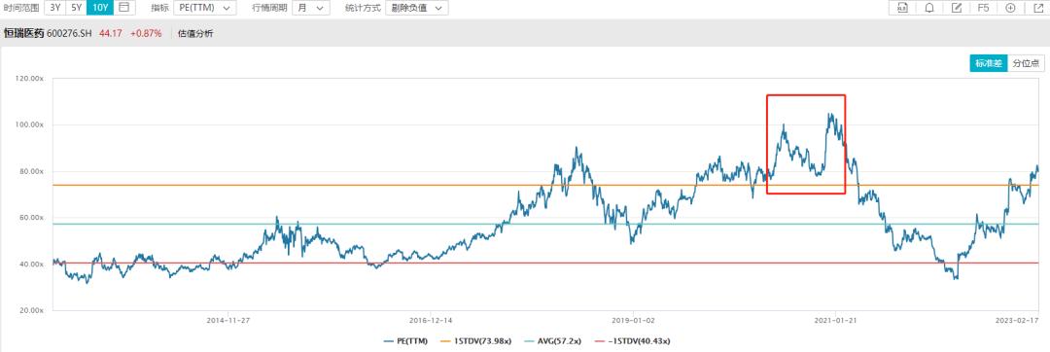
Task: Export data to XLS file
Action: (x=902, y=8)
